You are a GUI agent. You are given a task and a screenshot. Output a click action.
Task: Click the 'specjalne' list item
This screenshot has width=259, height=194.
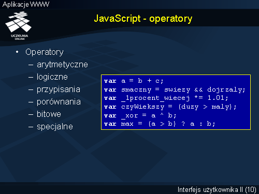(x=55, y=127)
